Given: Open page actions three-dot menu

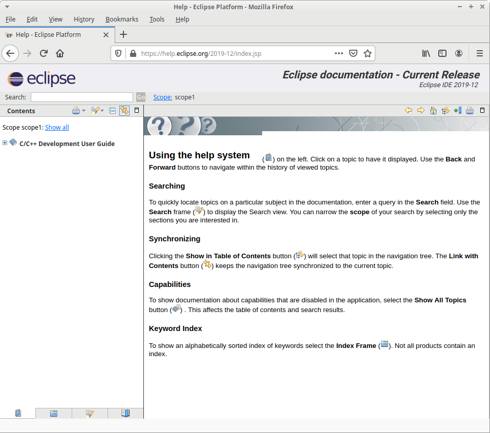Looking at the screenshot, I should coord(339,53).
